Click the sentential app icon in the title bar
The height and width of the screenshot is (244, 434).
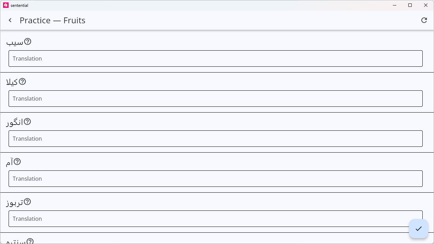(6, 5)
